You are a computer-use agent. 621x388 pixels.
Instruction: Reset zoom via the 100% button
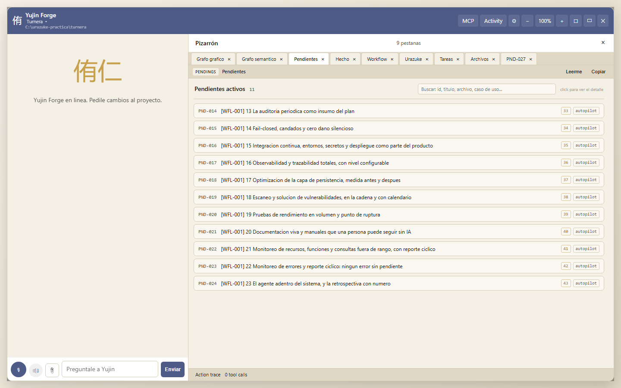click(545, 21)
